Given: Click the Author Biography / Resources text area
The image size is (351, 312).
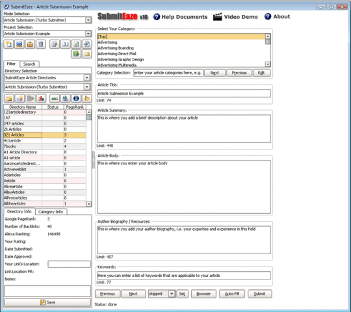Looking at the screenshot, I should click(184, 240).
